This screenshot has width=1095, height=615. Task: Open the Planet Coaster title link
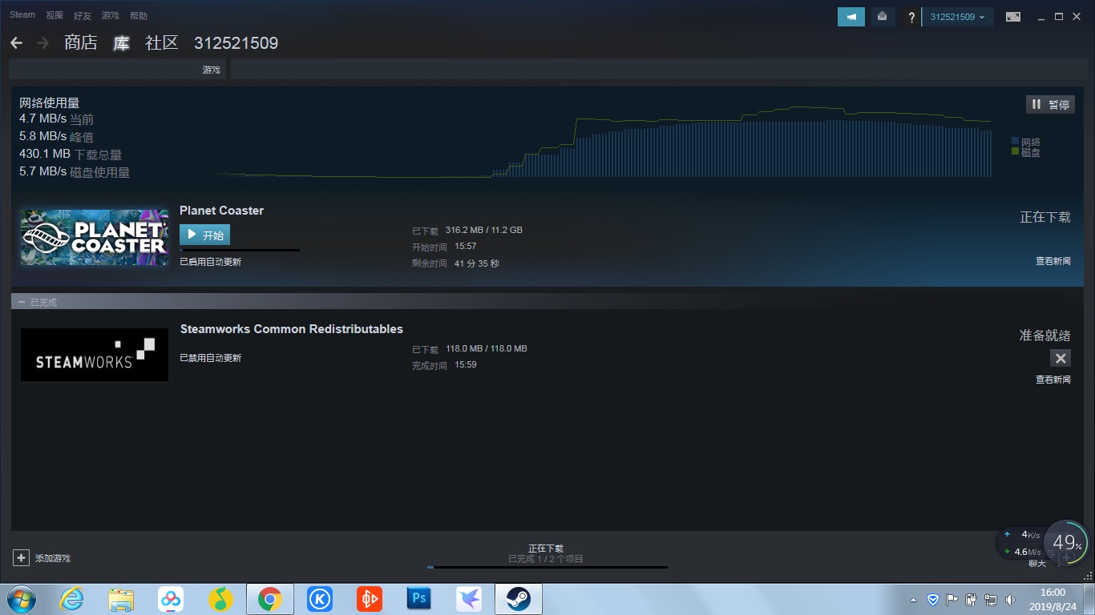pos(221,211)
